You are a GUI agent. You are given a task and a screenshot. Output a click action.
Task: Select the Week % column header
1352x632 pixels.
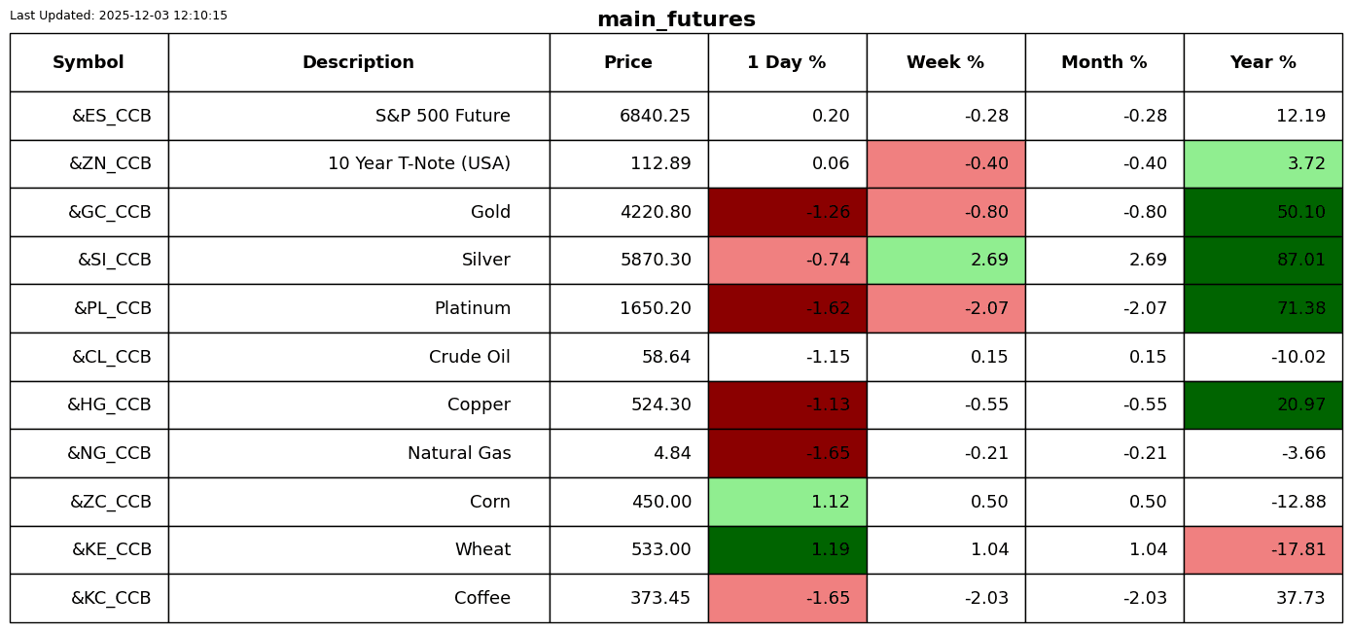pos(945,62)
